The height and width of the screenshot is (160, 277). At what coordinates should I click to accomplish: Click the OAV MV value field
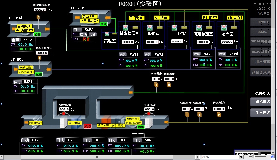point(36,146)
